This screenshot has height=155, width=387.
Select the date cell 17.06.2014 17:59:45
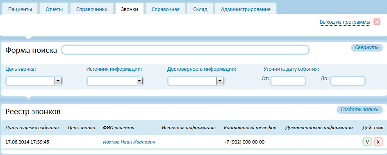point(27,142)
